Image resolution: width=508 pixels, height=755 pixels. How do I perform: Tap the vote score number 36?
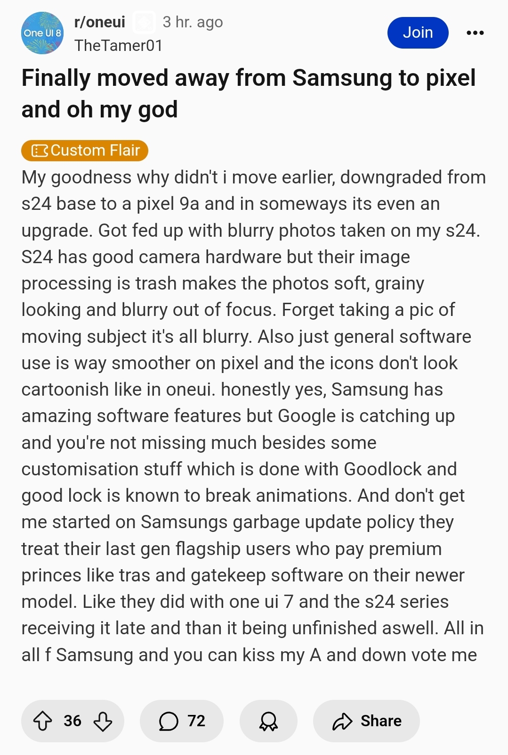pyautogui.click(x=73, y=721)
